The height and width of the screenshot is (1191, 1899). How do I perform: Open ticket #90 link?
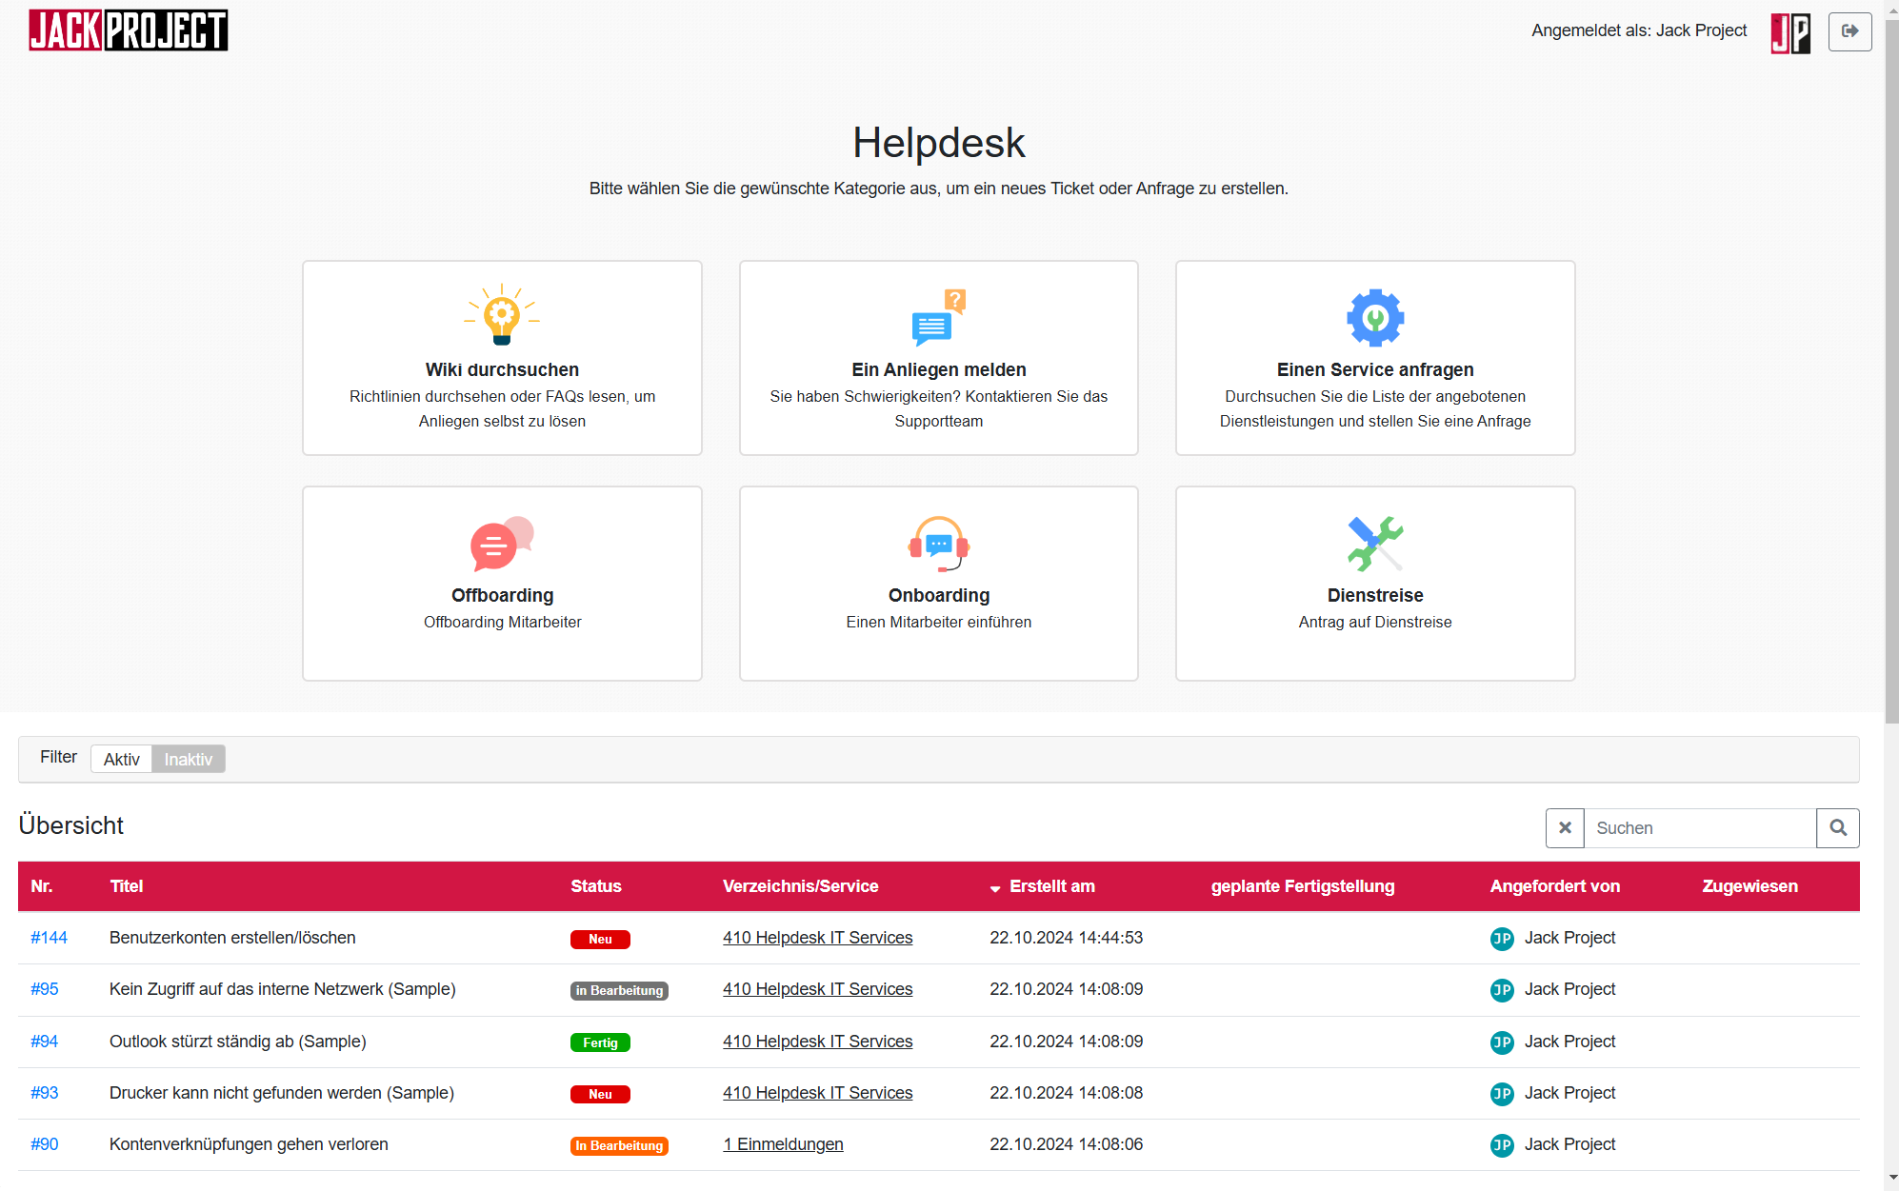coord(44,1144)
